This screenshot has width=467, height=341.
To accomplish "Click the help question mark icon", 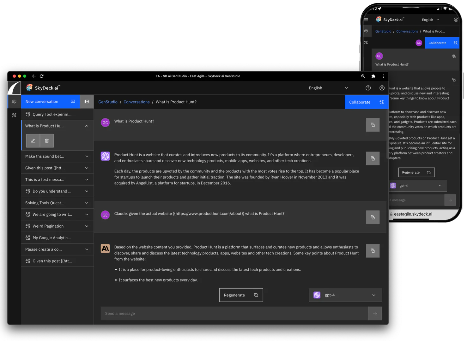I will [368, 88].
